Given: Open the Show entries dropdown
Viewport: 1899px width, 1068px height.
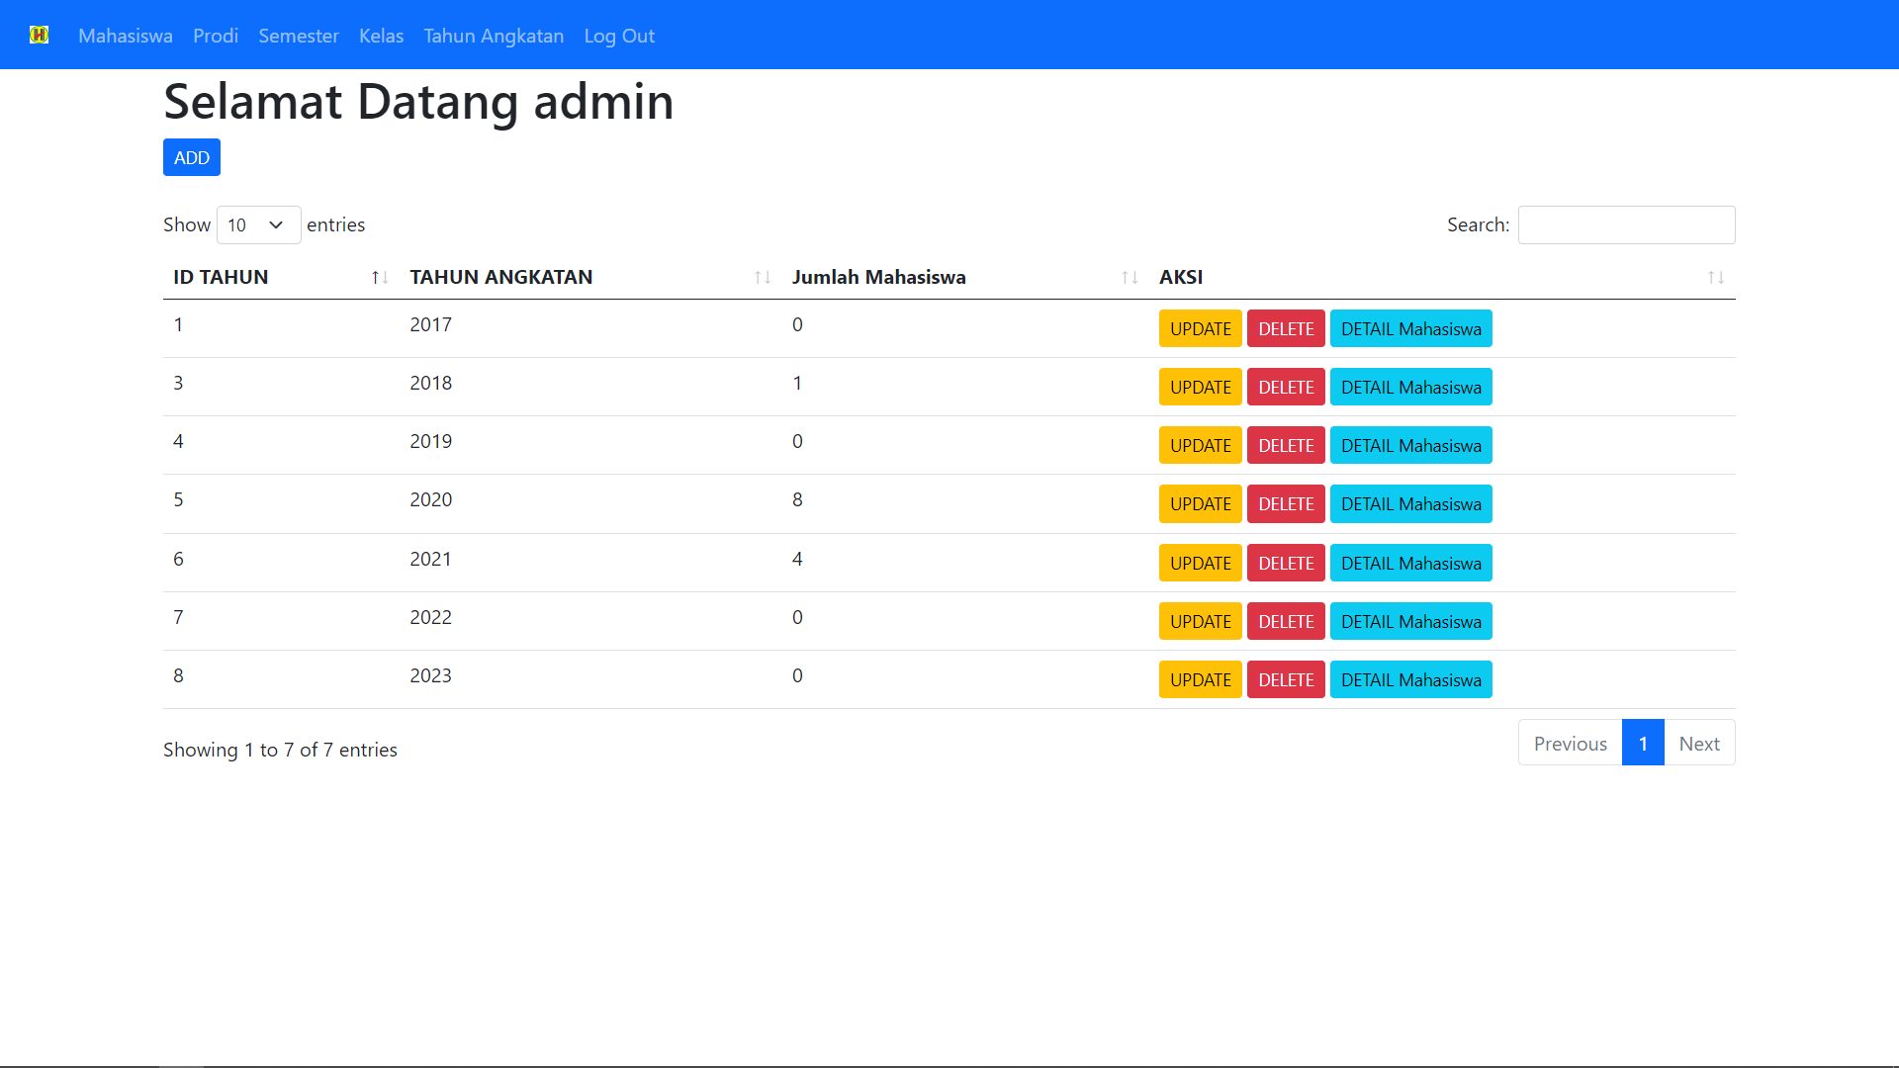Looking at the screenshot, I should [257, 224].
